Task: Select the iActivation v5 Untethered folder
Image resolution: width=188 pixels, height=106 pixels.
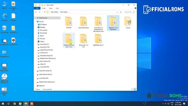Action: 98,24
